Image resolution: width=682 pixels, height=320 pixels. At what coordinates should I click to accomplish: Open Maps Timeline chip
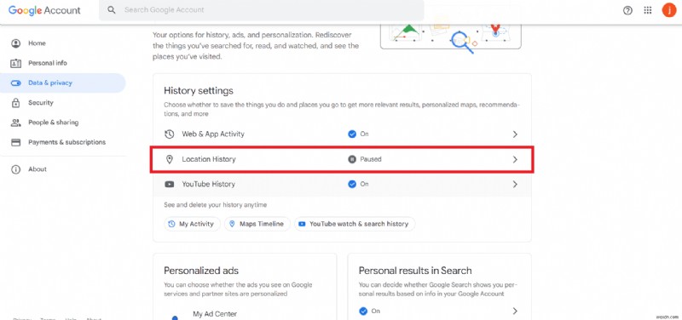point(257,224)
